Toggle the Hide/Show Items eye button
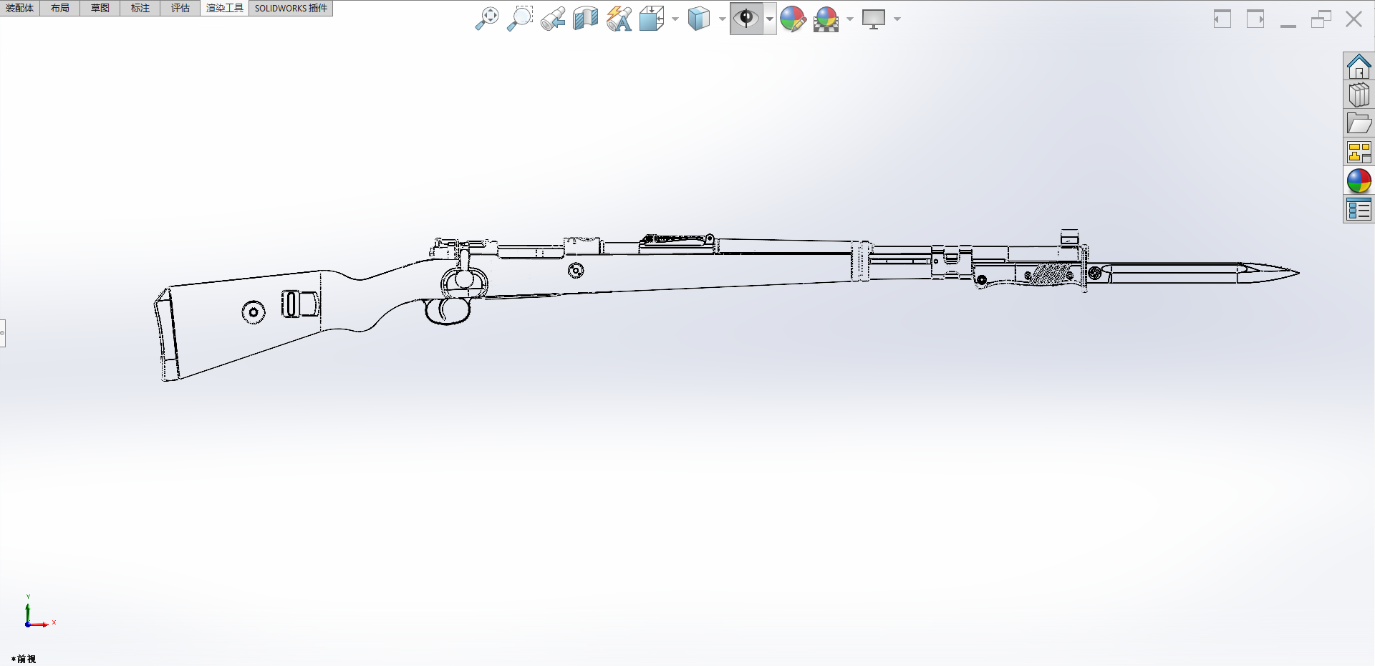The height and width of the screenshot is (666, 1375). tap(746, 19)
